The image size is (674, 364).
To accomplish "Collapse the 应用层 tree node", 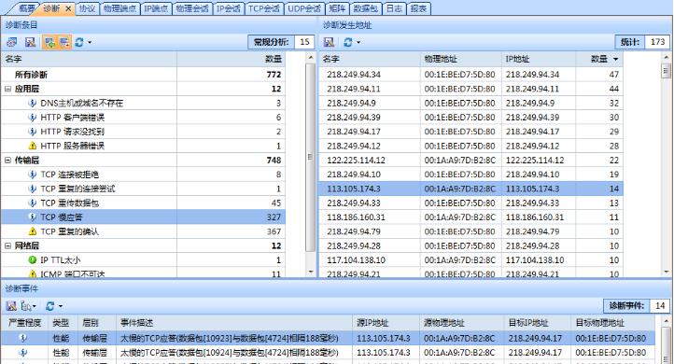I will (7, 89).
